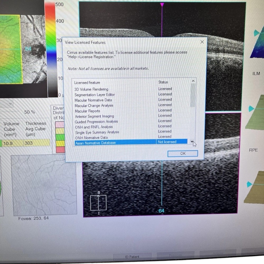264x264 pixels.
Task: Click the licensed features list scrollbar thumb
Action: (193, 95)
